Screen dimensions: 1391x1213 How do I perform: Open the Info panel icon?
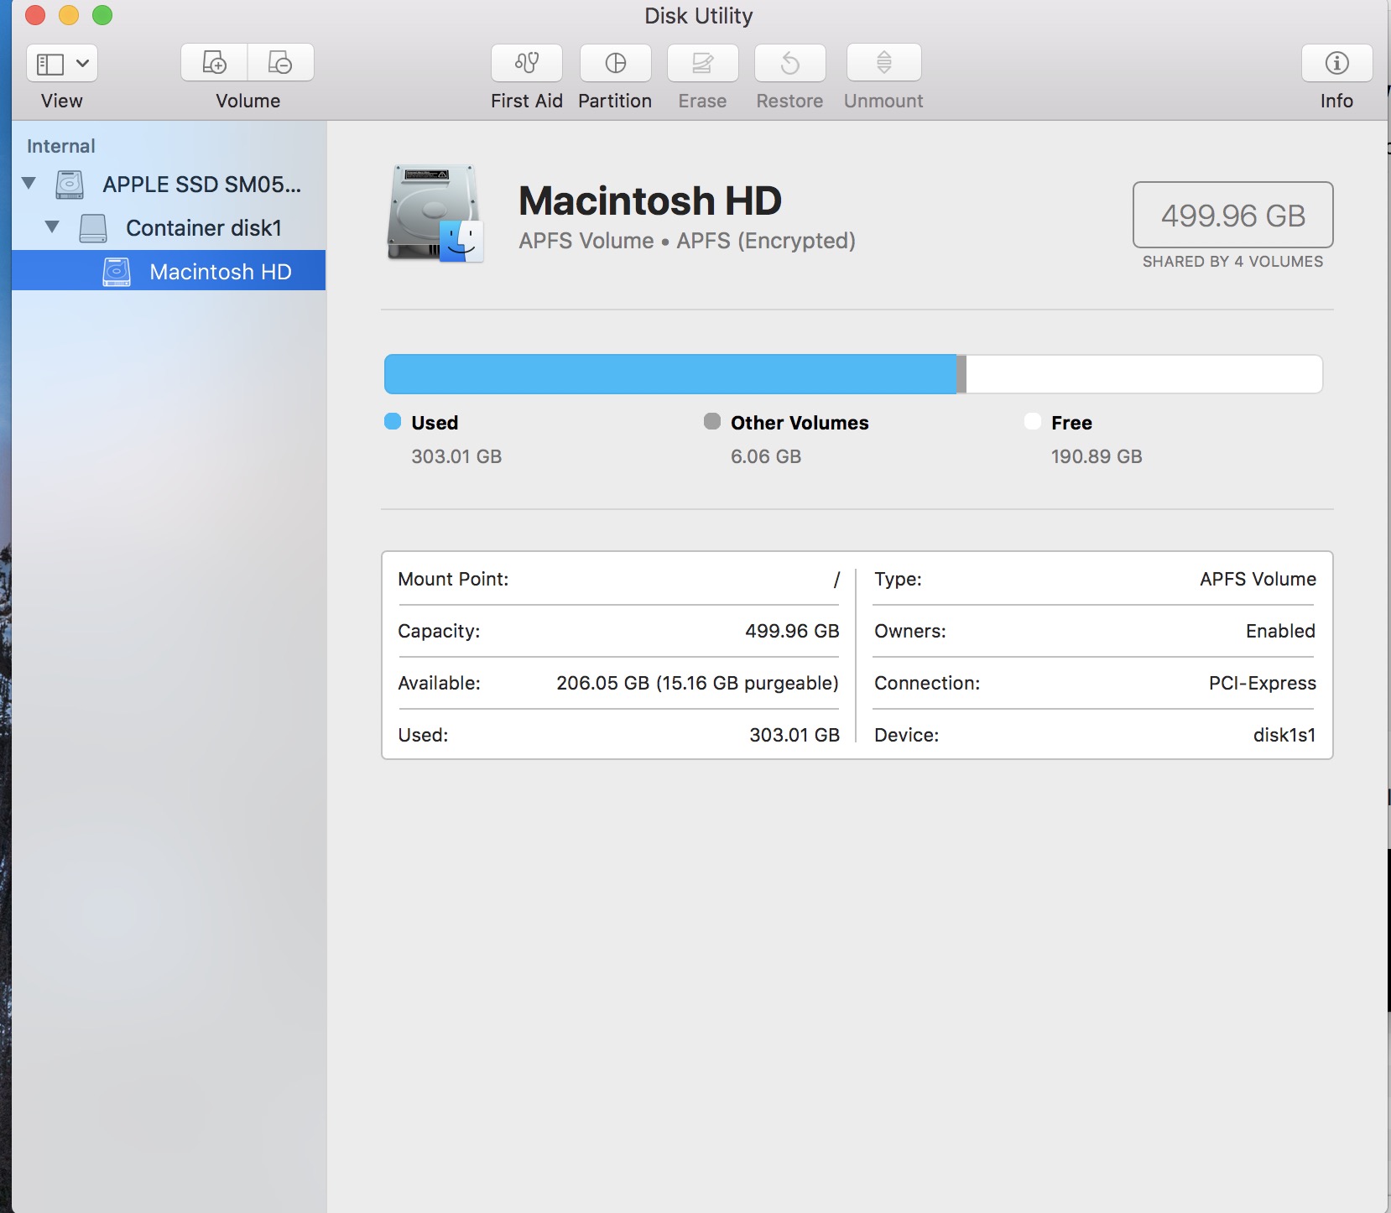[1337, 63]
